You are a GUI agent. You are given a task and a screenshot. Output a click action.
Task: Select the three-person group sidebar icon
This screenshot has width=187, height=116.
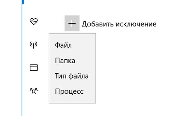[x=34, y=91]
